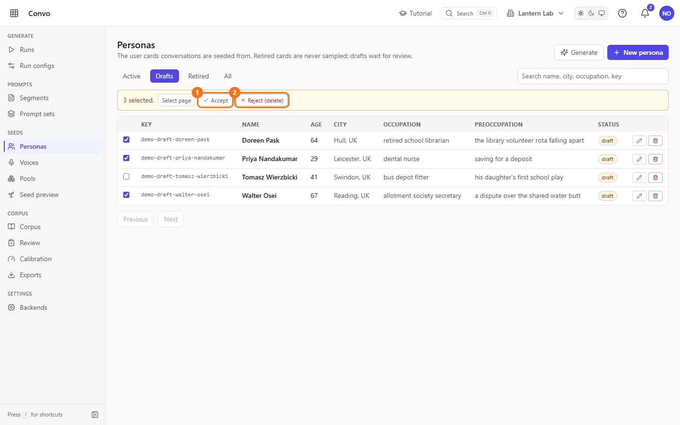This screenshot has height=425, width=680.
Task: Uncheck the Walter Osei row checkbox
Action: coord(126,195)
